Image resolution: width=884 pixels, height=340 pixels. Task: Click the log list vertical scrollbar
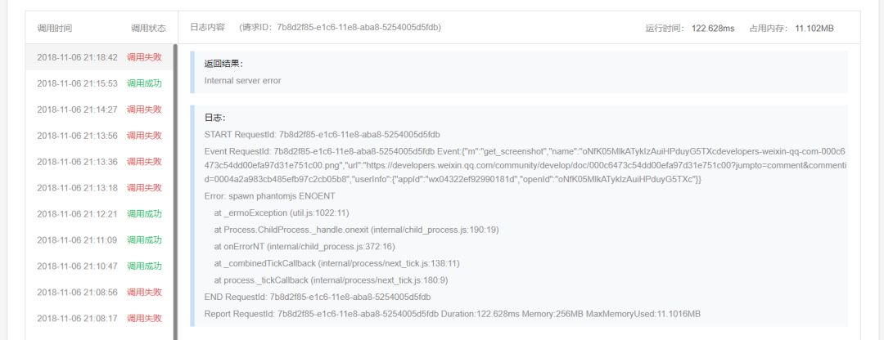[175, 192]
